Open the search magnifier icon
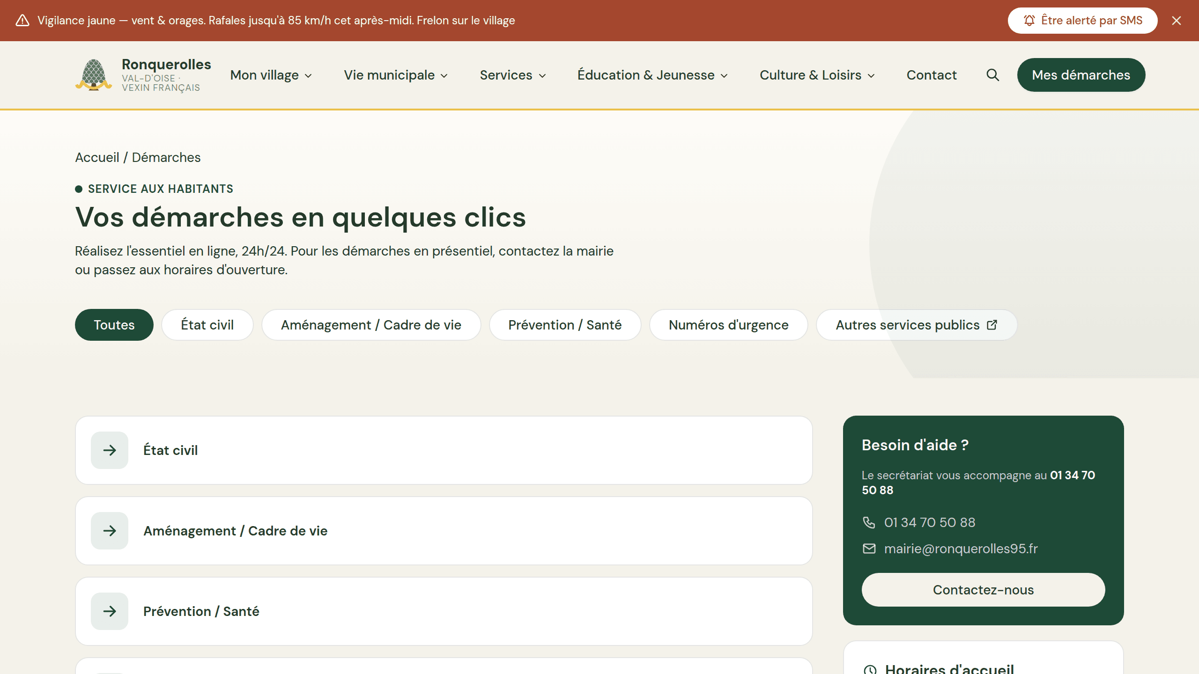 (x=992, y=75)
